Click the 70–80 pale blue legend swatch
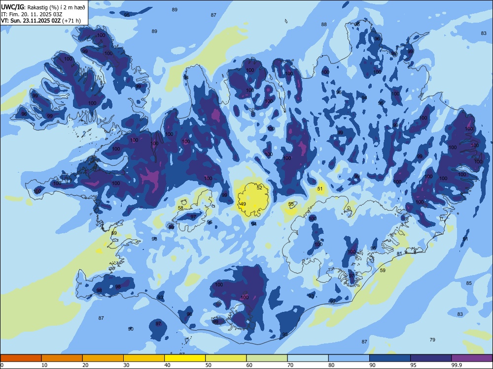The image size is (493, 369). (308, 358)
